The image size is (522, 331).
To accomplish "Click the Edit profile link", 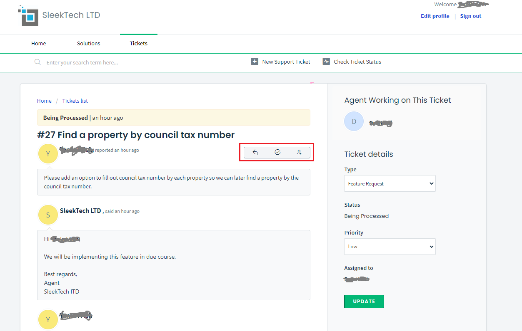I will click(x=435, y=16).
